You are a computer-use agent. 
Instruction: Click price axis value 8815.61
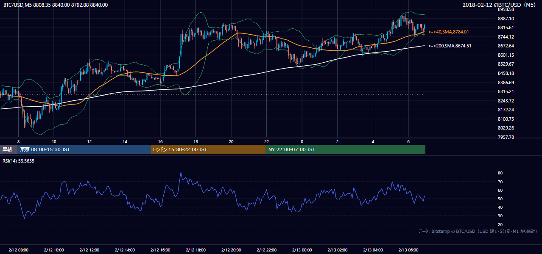coord(506,28)
